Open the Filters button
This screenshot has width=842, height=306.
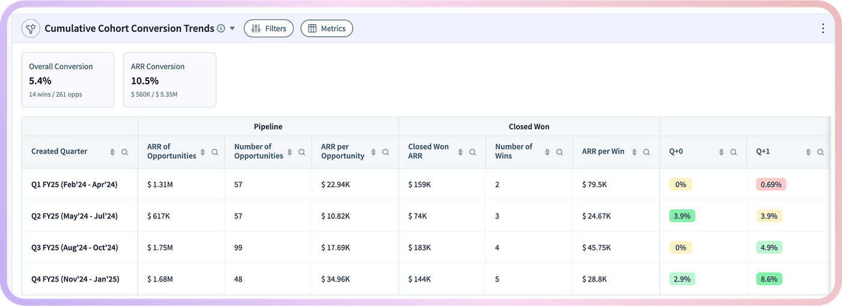click(269, 28)
